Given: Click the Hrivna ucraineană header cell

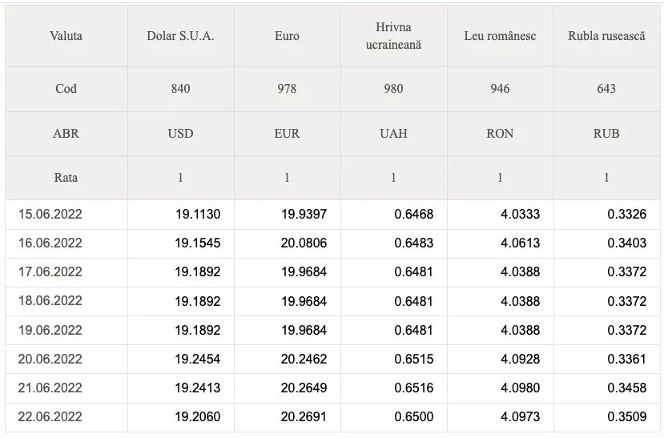Looking at the screenshot, I should tap(393, 37).
